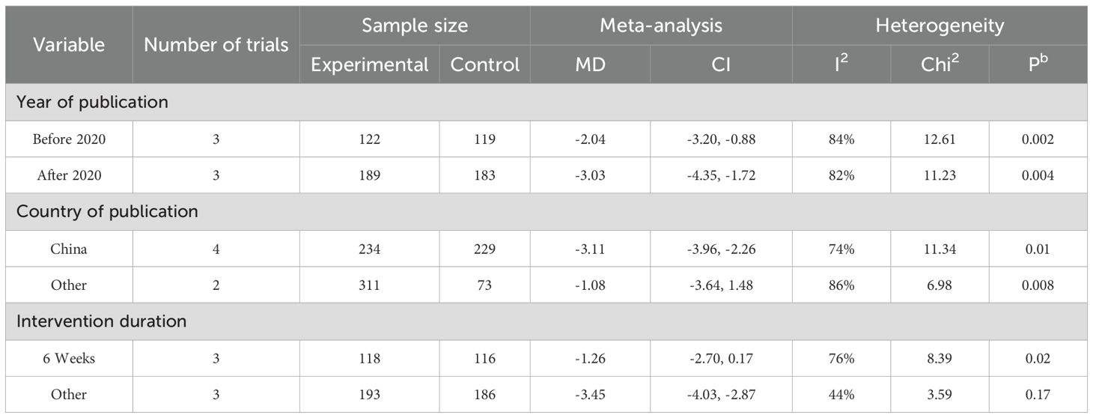The width and height of the screenshot is (1093, 418).
Task: Select the Heterogeneity group header
Action: (x=940, y=25)
